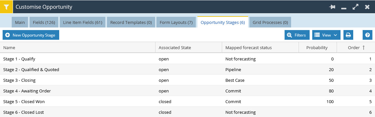Open help with the question mark icon

[x=367, y=35]
